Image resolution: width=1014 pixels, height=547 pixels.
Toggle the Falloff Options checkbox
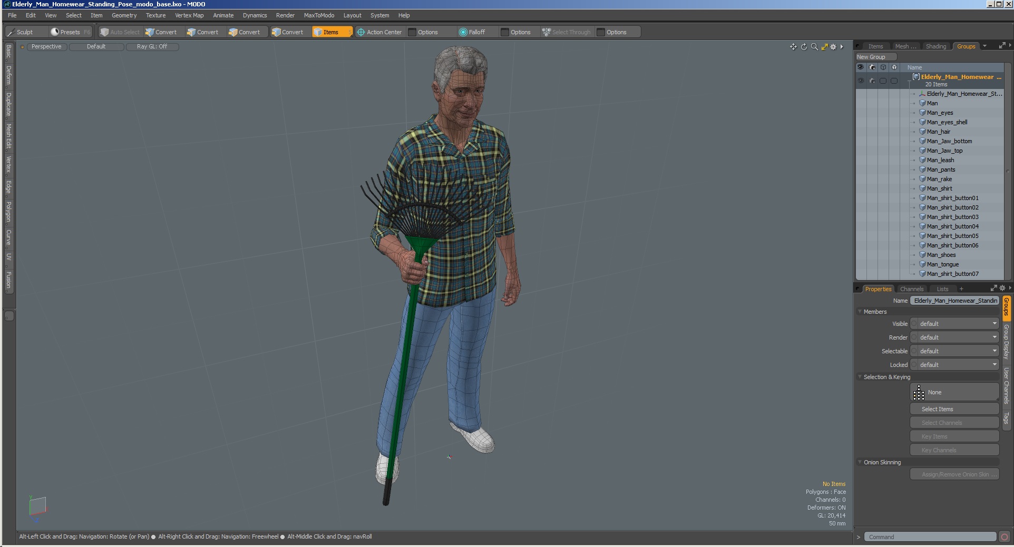505,32
